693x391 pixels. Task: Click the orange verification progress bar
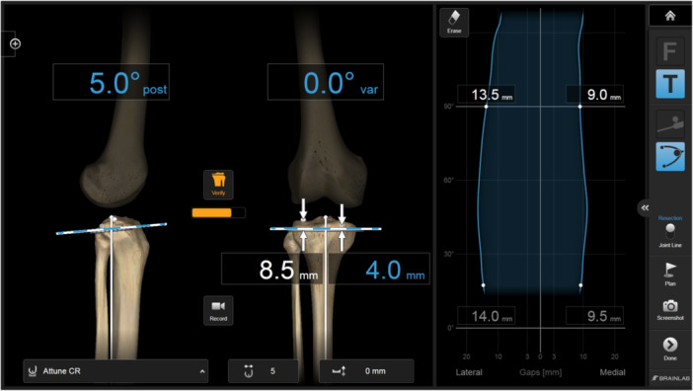pyautogui.click(x=218, y=213)
